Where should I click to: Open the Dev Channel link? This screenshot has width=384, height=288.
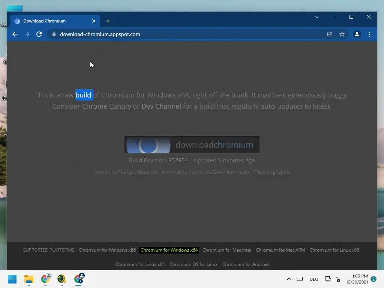click(x=161, y=106)
